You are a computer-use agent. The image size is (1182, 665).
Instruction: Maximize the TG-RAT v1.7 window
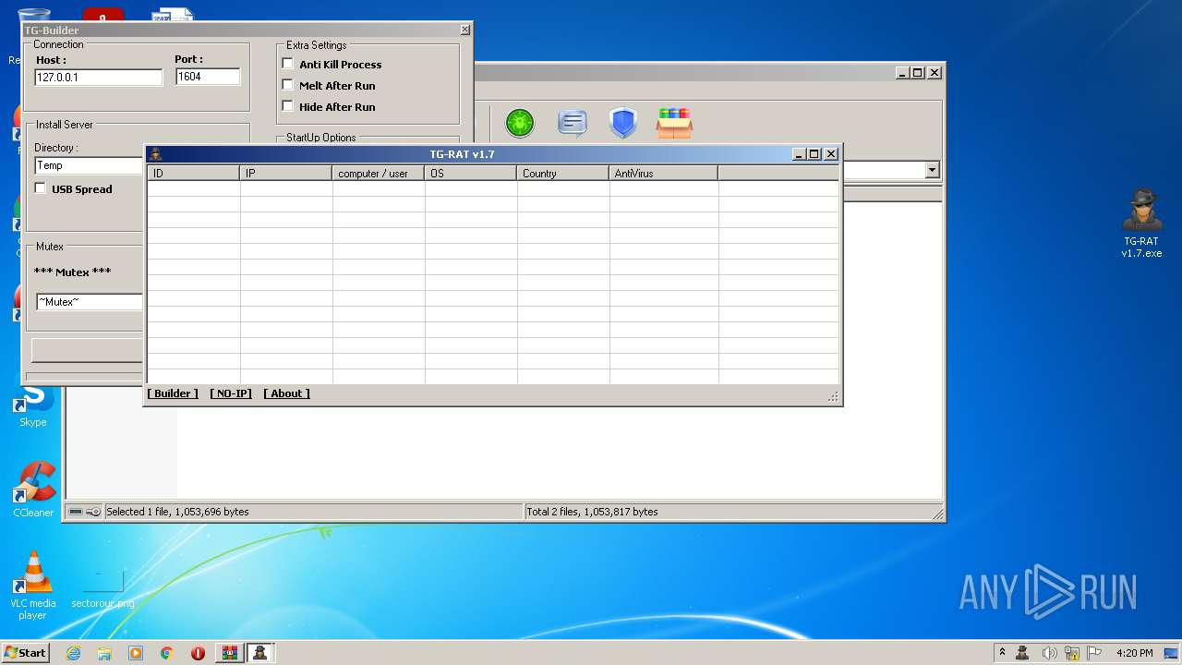[x=814, y=154]
